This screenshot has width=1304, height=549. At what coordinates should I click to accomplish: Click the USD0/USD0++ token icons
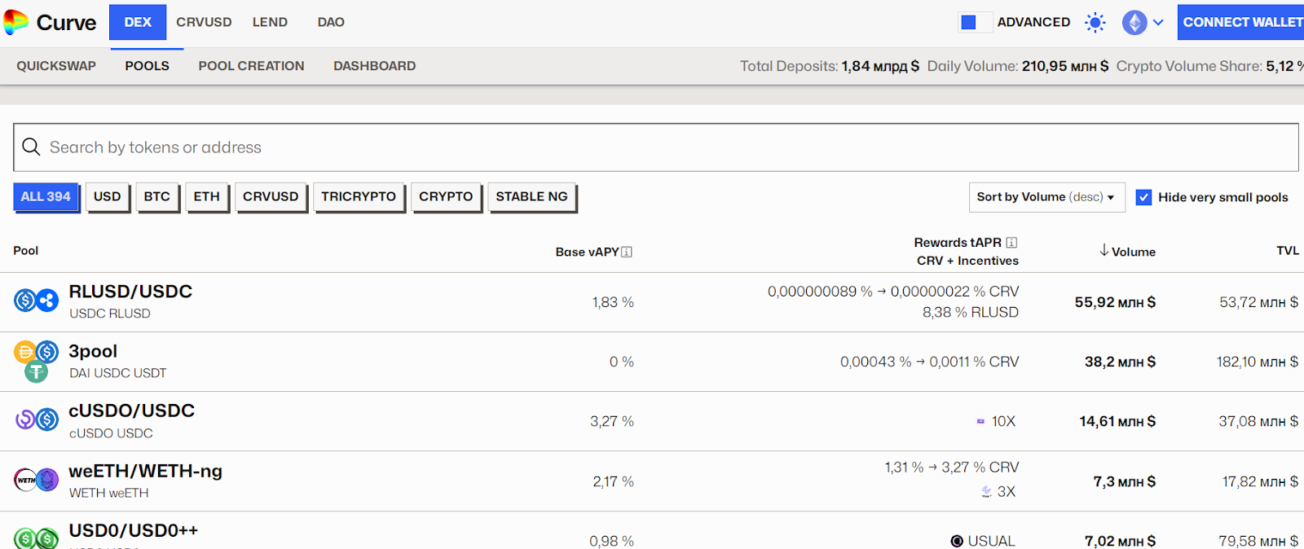pos(37,538)
